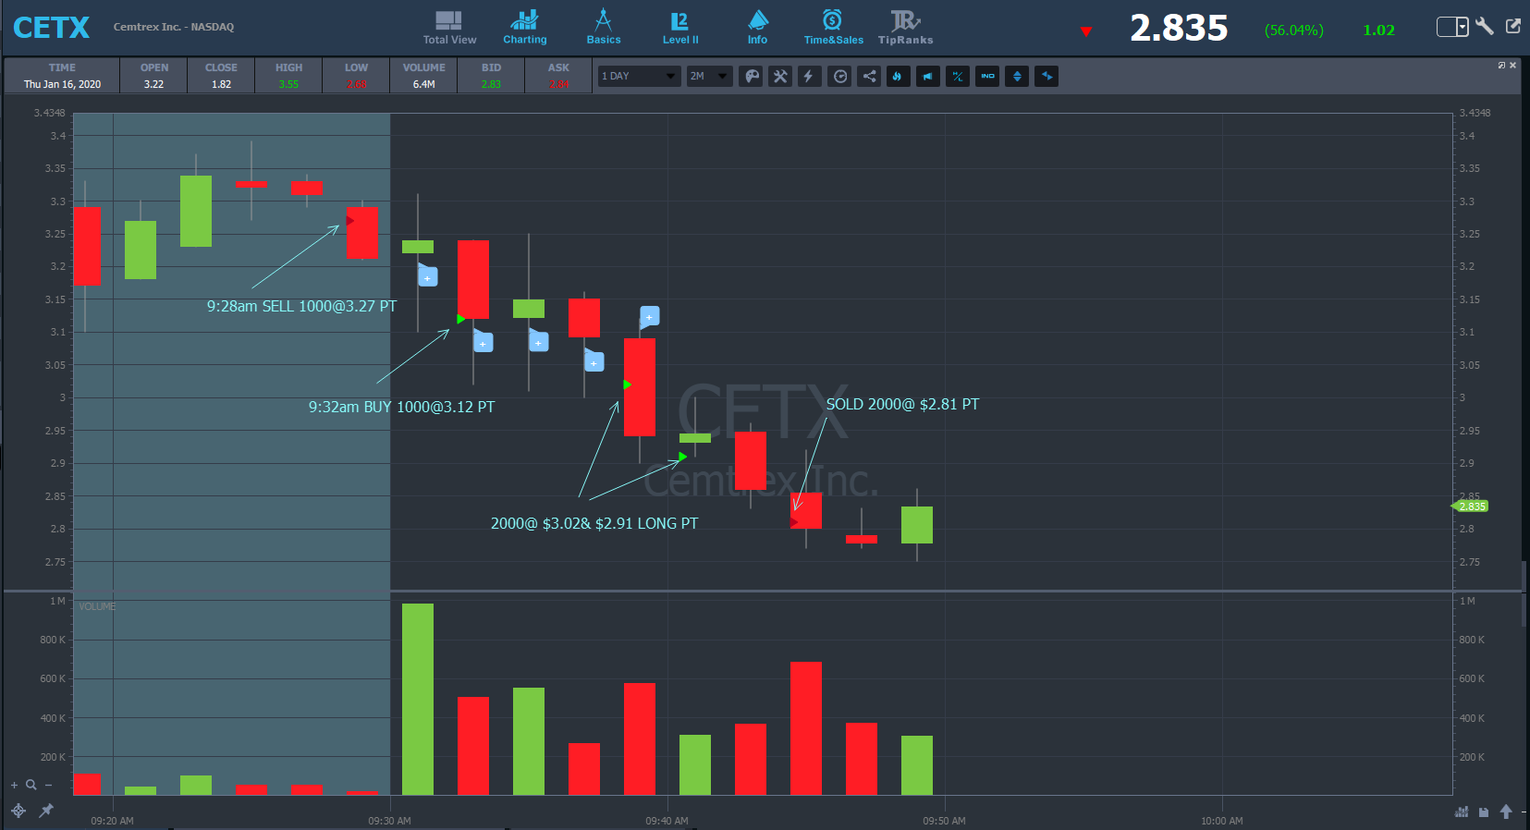Toggle the horizontal left-right arrows button
1530x830 pixels.
[x=1047, y=76]
